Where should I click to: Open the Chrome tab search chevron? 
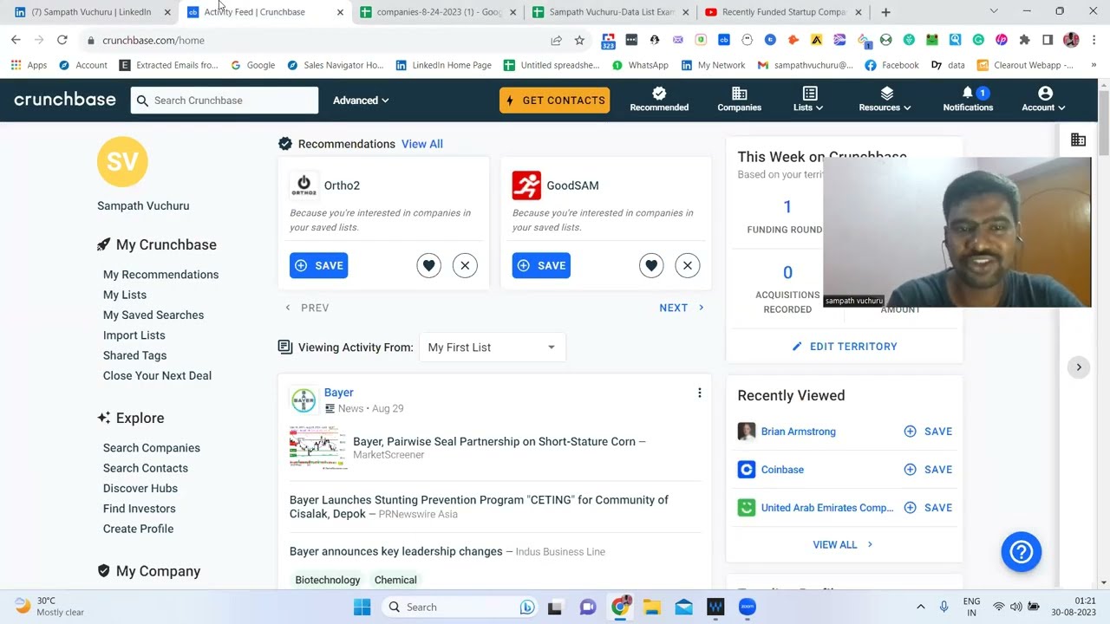point(994,11)
